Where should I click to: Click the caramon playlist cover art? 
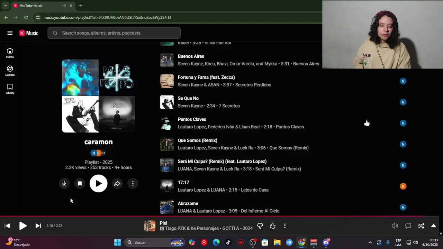[x=98, y=96]
